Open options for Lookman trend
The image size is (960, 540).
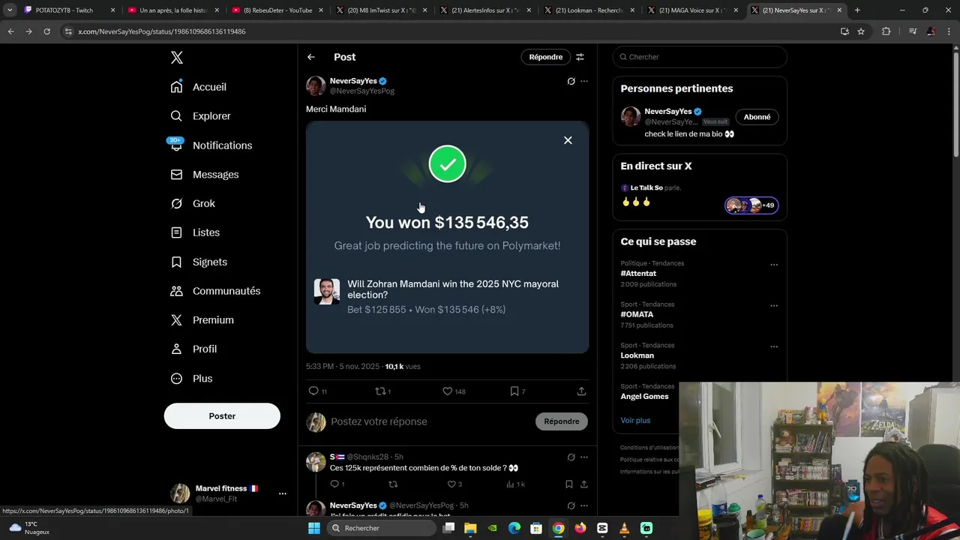[x=774, y=347]
